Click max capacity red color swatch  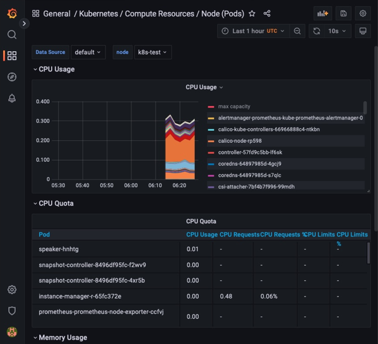[x=211, y=107]
